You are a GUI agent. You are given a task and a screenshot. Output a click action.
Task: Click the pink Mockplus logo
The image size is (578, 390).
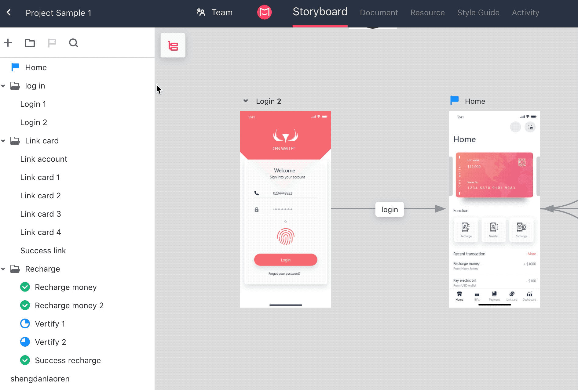(x=264, y=12)
